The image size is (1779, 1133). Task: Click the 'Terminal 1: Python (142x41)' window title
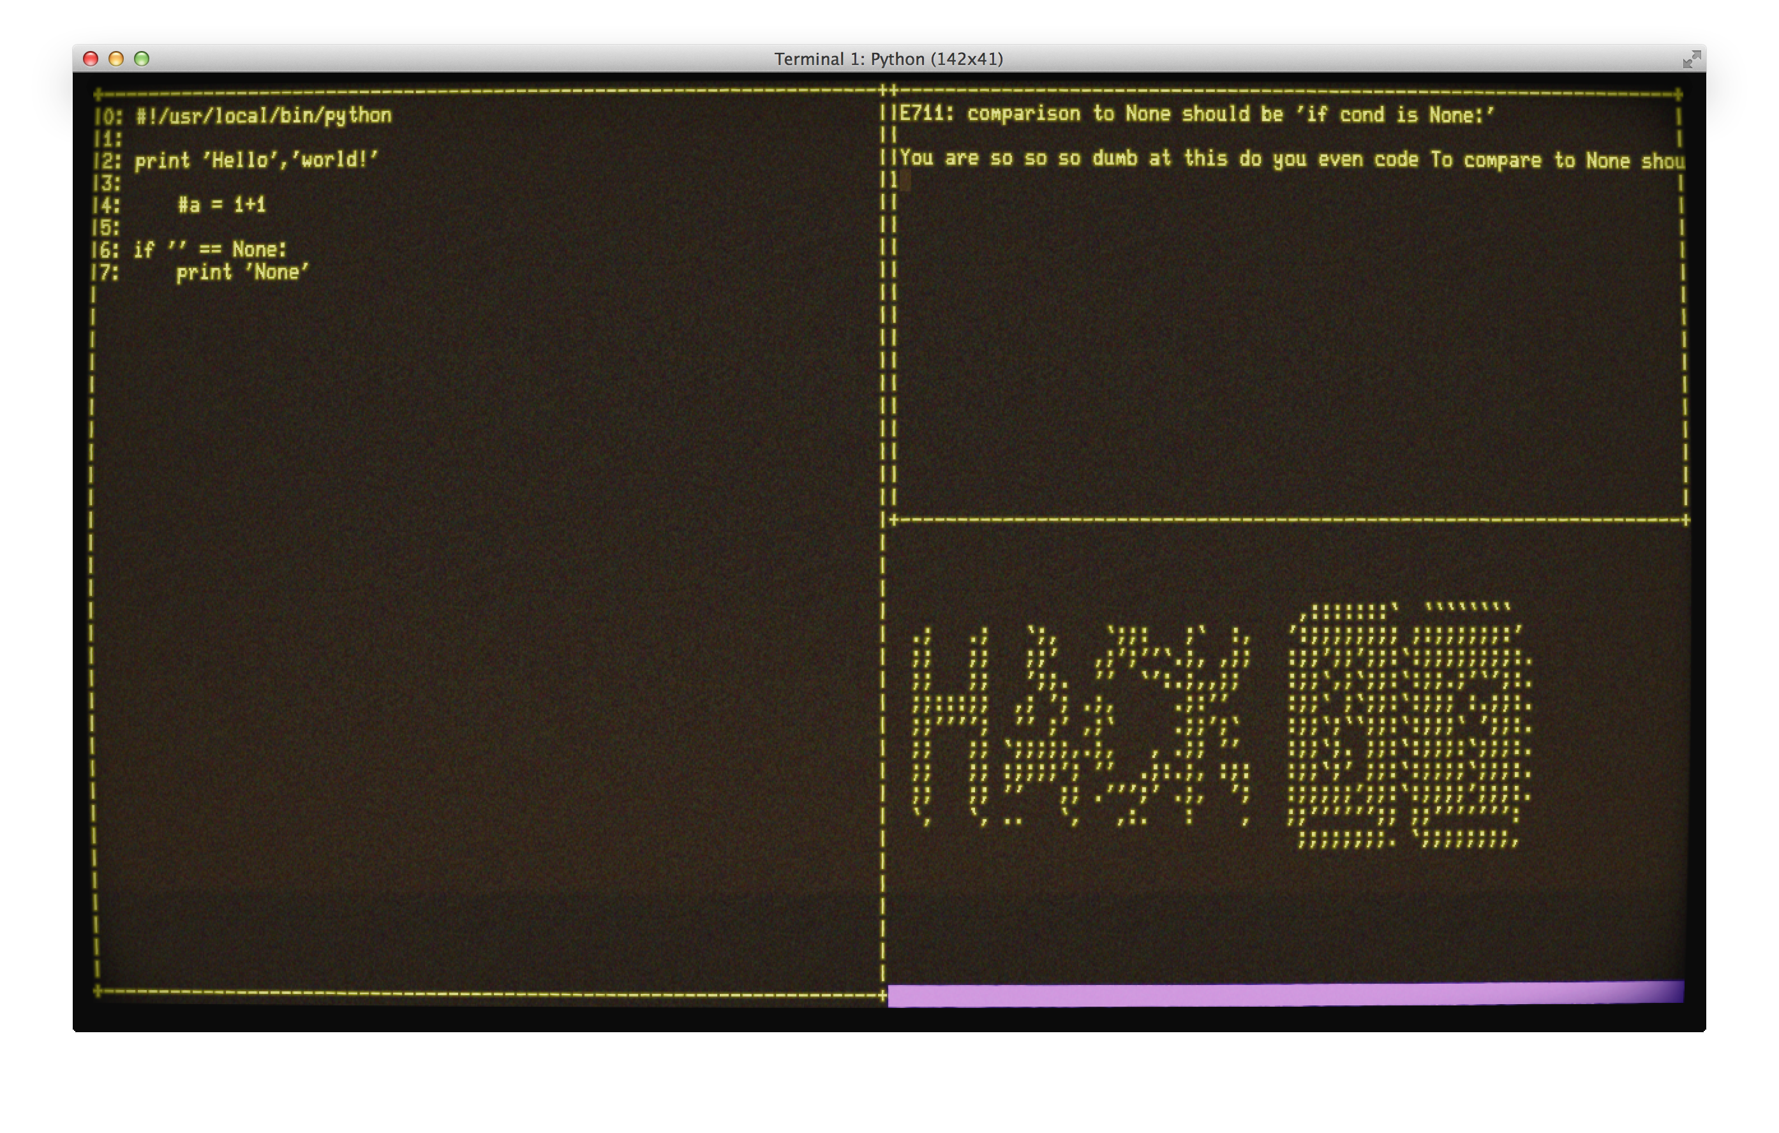click(888, 59)
